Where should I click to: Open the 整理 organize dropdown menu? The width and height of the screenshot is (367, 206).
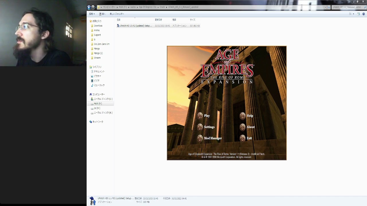pos(92,14)
